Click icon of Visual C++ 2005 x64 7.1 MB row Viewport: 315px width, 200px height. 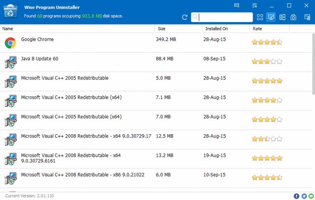pyautogui.click(x=10, y=101)
